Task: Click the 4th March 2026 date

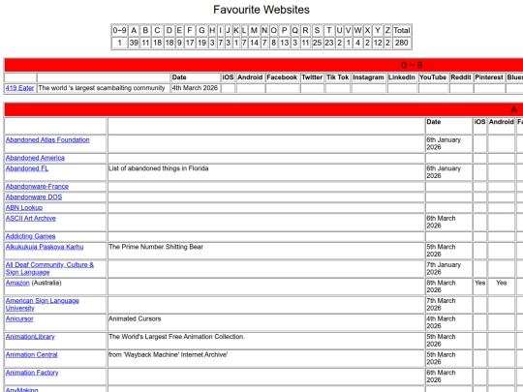Action: pyautogui.click(x=195, y=88)
